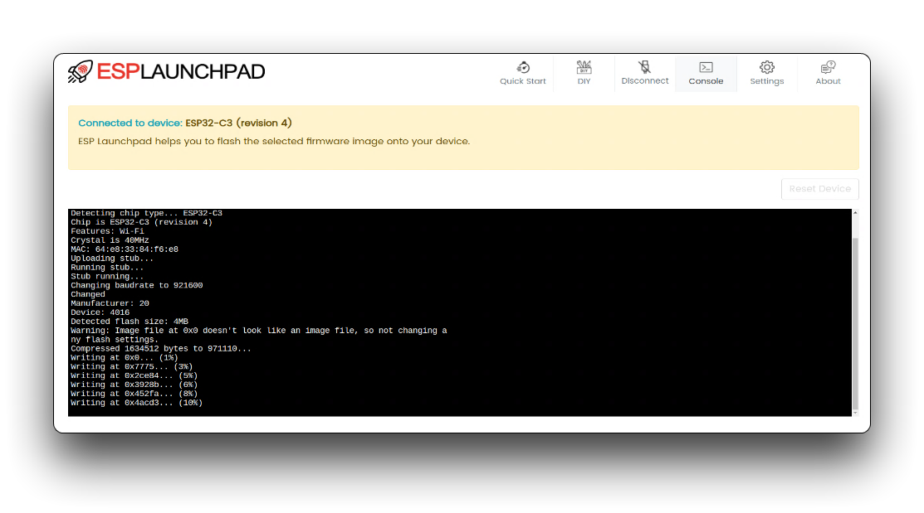
Task: Click the ESPLAUNCHPAD title text
Action: pyautogui.click(x=181, y=72)
